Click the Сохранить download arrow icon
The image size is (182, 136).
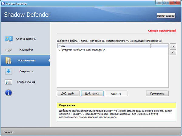pyautogui.click(x=8, y=71)
